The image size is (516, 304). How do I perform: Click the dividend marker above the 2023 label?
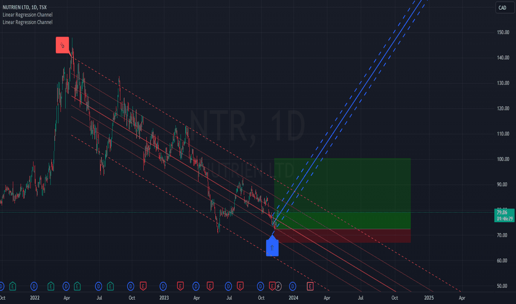tap(163, 286)
